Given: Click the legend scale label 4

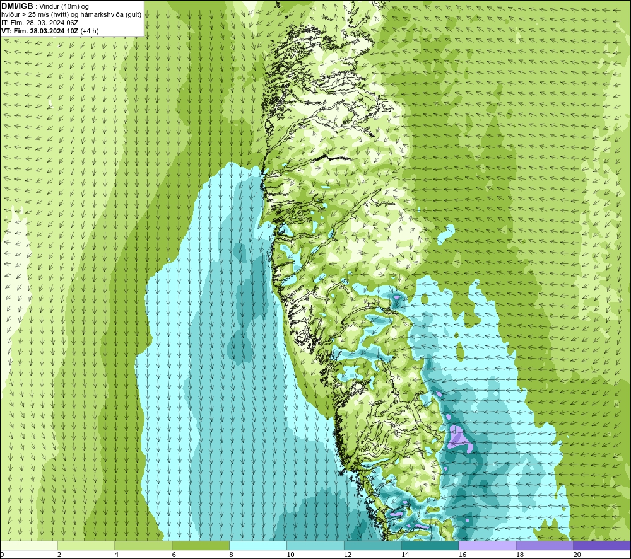Looking at the screenshot, I should point(117,555).
